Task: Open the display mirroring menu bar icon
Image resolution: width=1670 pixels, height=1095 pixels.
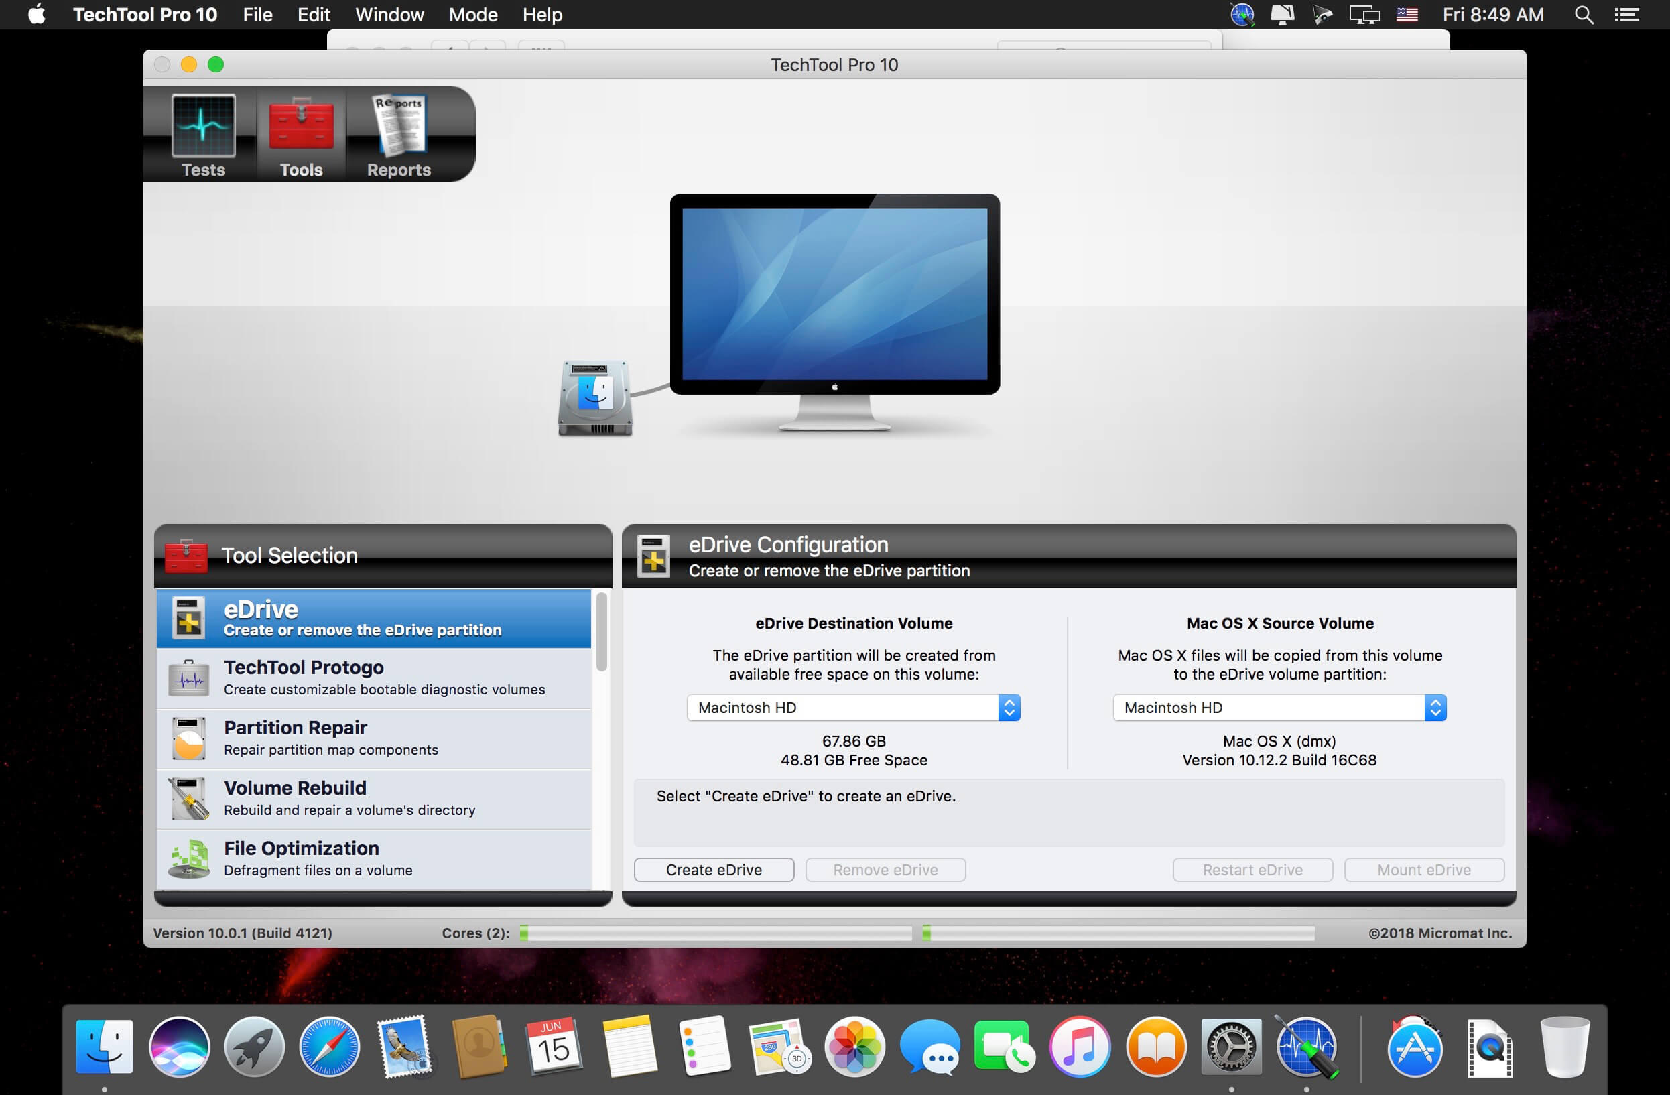Action: (1364, 15)
